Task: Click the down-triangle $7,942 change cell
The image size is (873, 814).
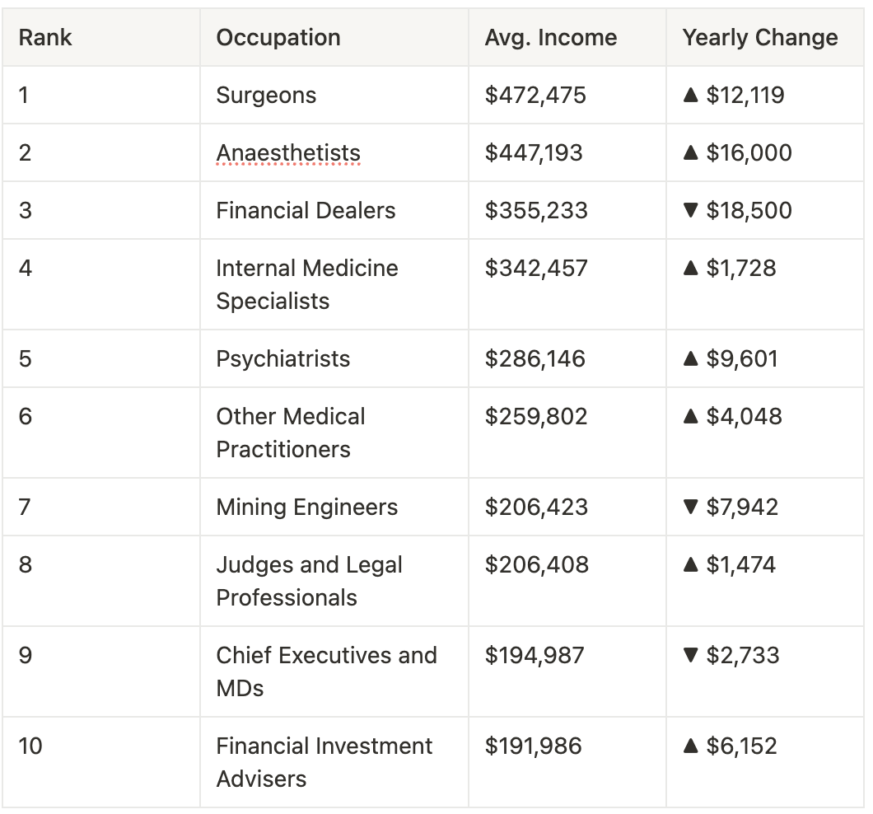Action: pos(731,508)
